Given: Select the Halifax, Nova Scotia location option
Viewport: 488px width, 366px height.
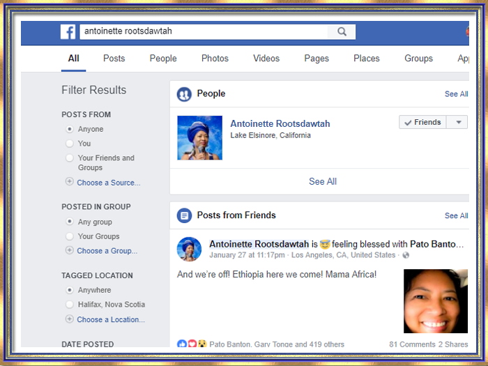Looking at the screenshot, I should click(x=69, y=305).
